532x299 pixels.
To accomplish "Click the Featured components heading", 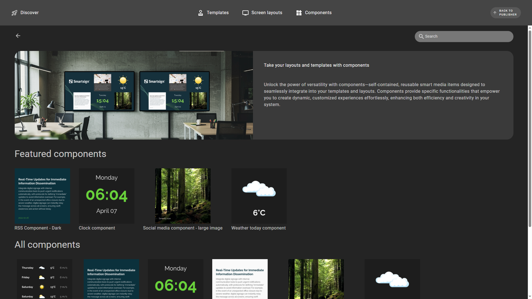I will pos(60,154).
